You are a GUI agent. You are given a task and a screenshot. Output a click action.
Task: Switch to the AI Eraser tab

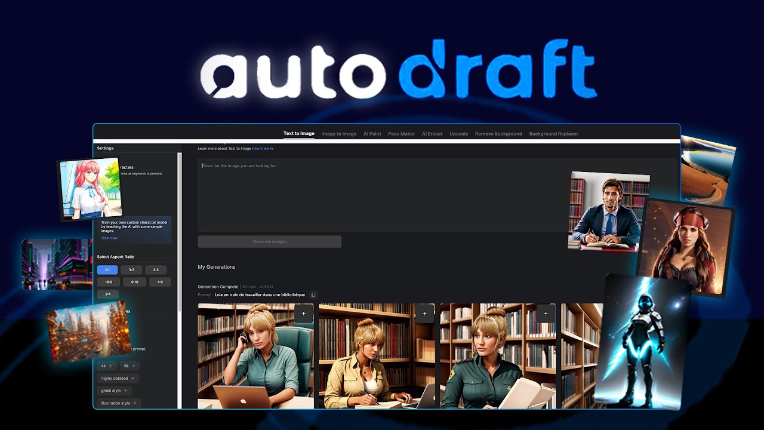pos(432,134)
